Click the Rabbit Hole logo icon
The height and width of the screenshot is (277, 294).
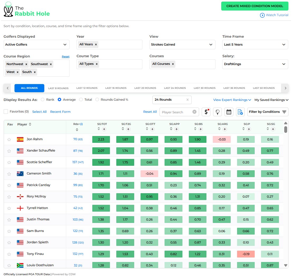click(x=8, y=9)
